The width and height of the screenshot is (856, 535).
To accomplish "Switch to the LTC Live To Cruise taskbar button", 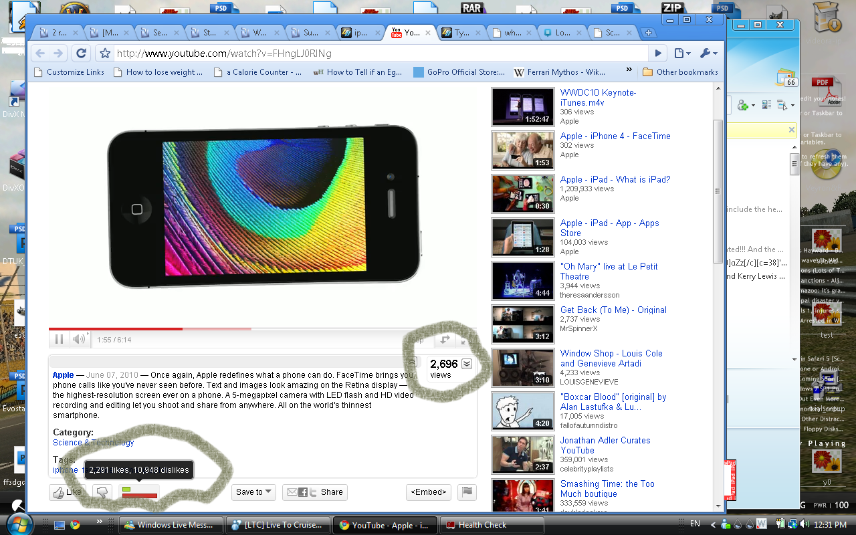I will tap(278, 525).
